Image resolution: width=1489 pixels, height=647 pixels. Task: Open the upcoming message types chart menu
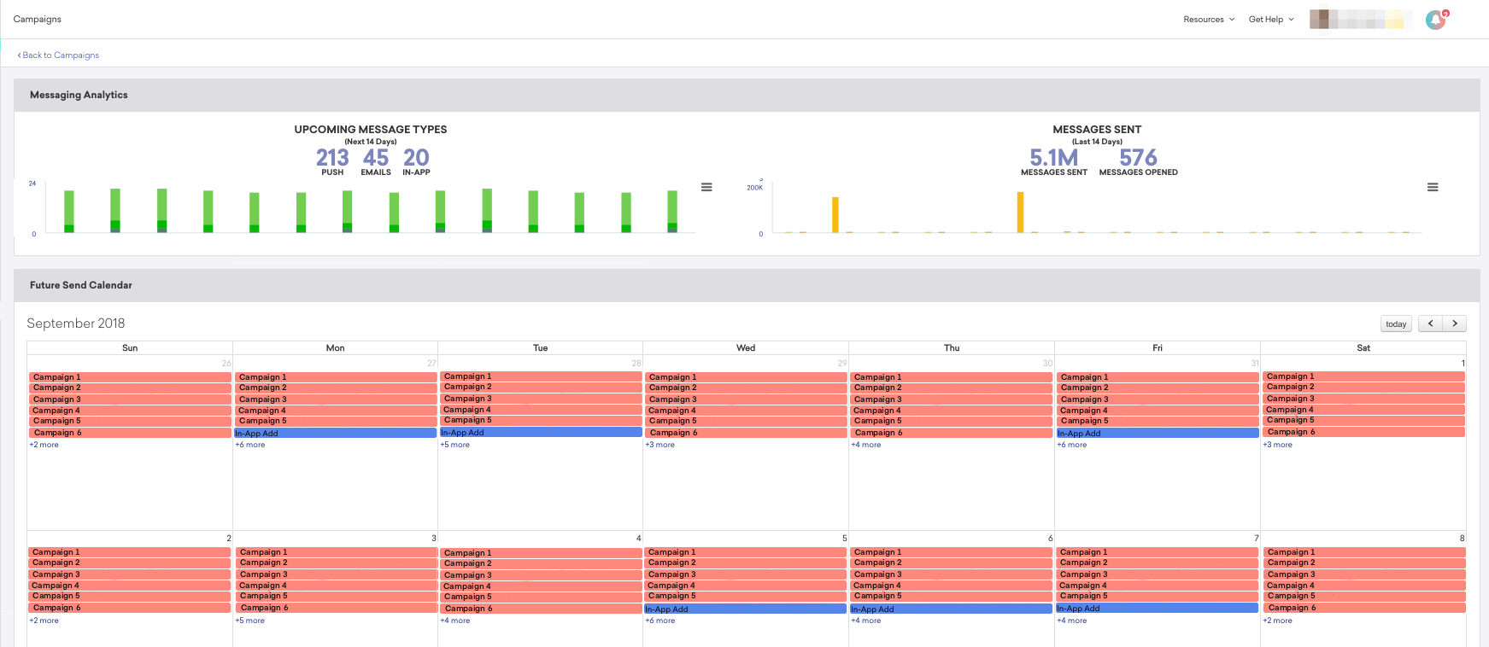coord(706,187)
